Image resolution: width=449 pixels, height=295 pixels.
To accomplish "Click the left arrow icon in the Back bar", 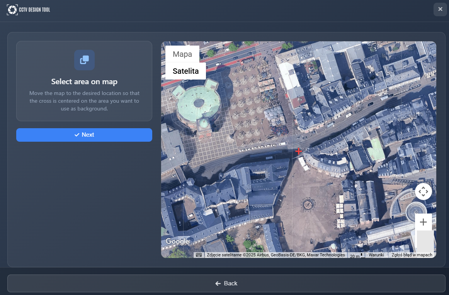I will tap(218, 283).
